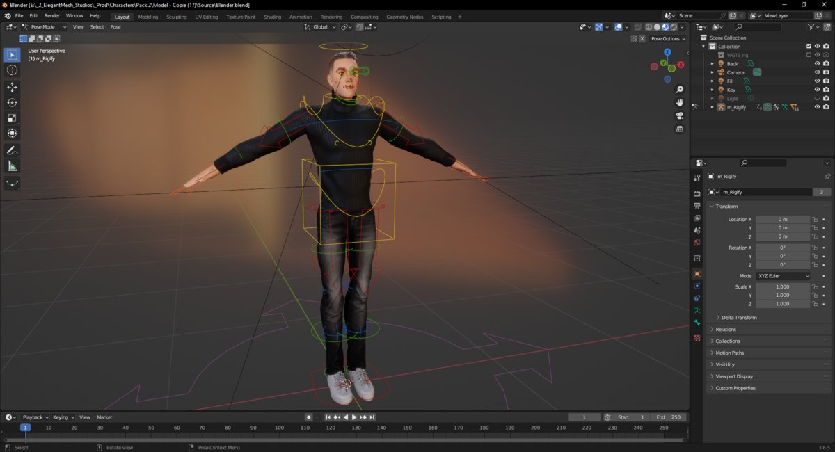The image size is (835, 452).
Task: Toggle lock on Scale Z
Action: point(815,304)
